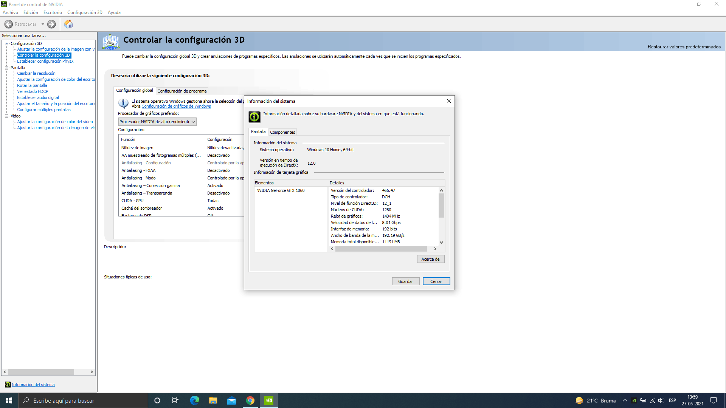
Task: Click NVIDIA tray icon in system tray
Action: (x=634, y=400)
